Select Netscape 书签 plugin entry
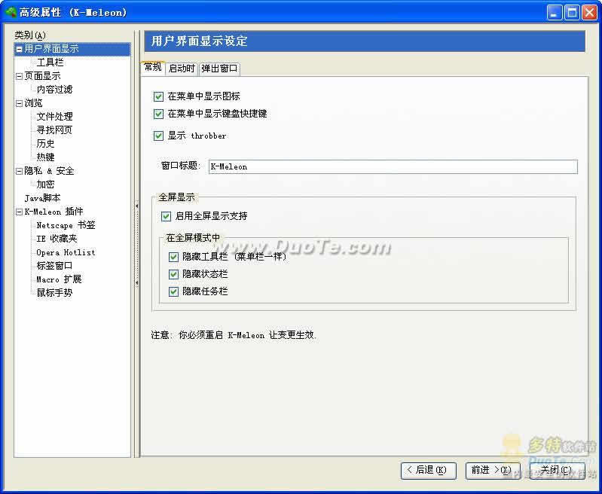 point(66,225)
